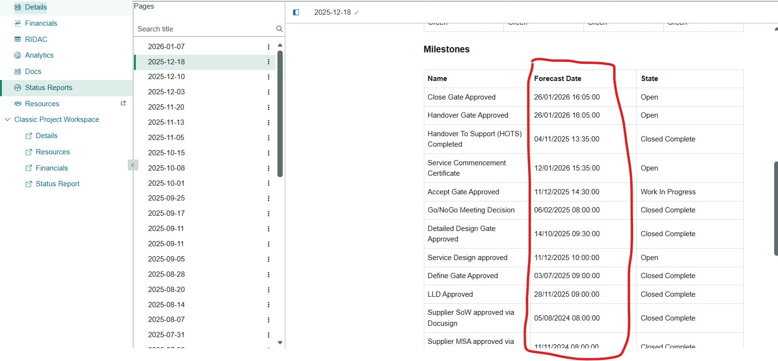
Task: Open the three-dot menu for page 2026-01-07
Action: point(268,47)
